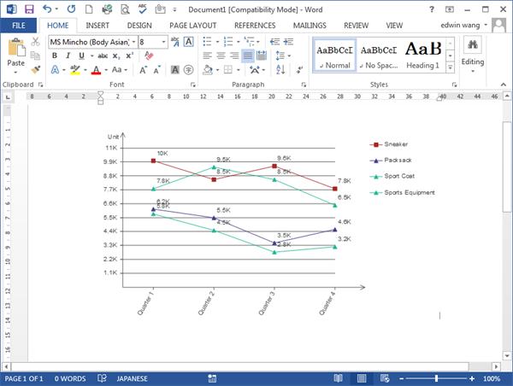Open the proofing status icon in status bar
Image resolution: width=513 pixels, height=386 pixels.
pyautogui.click(x=102, y=378)
